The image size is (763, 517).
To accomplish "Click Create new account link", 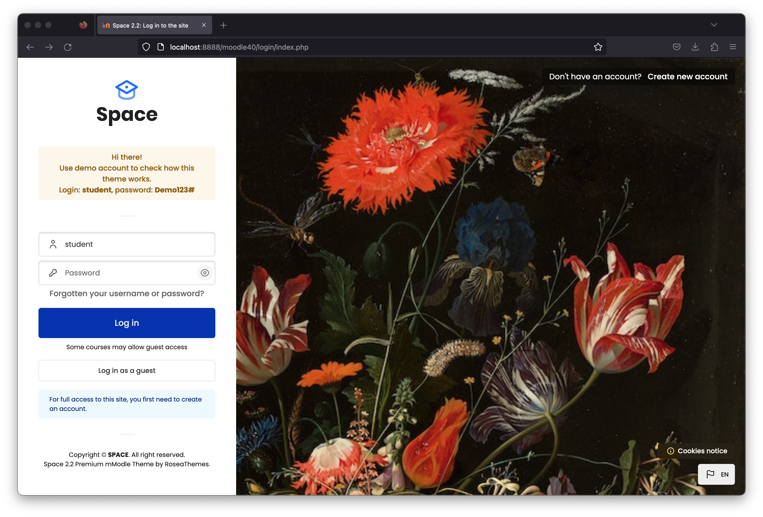I will 687,76.
